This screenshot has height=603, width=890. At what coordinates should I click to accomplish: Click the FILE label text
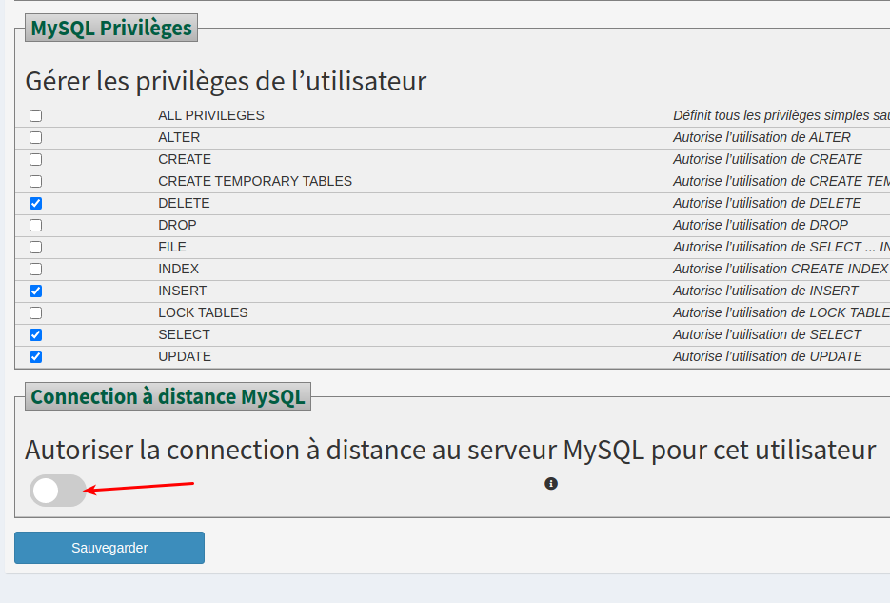click(x=172, y=247)
